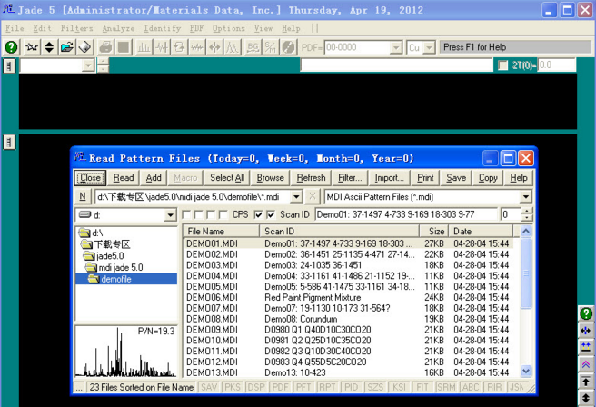This screenshot has height=407, width=596.
Task: Click the Browse button
Action: point(270,178)
